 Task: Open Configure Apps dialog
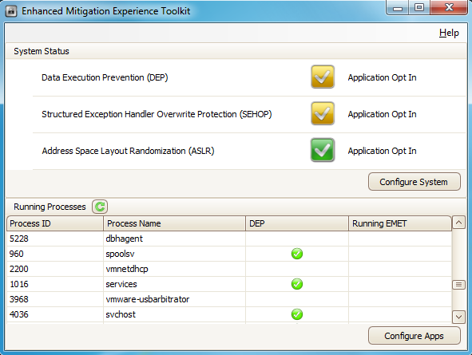tap(414, 336)
